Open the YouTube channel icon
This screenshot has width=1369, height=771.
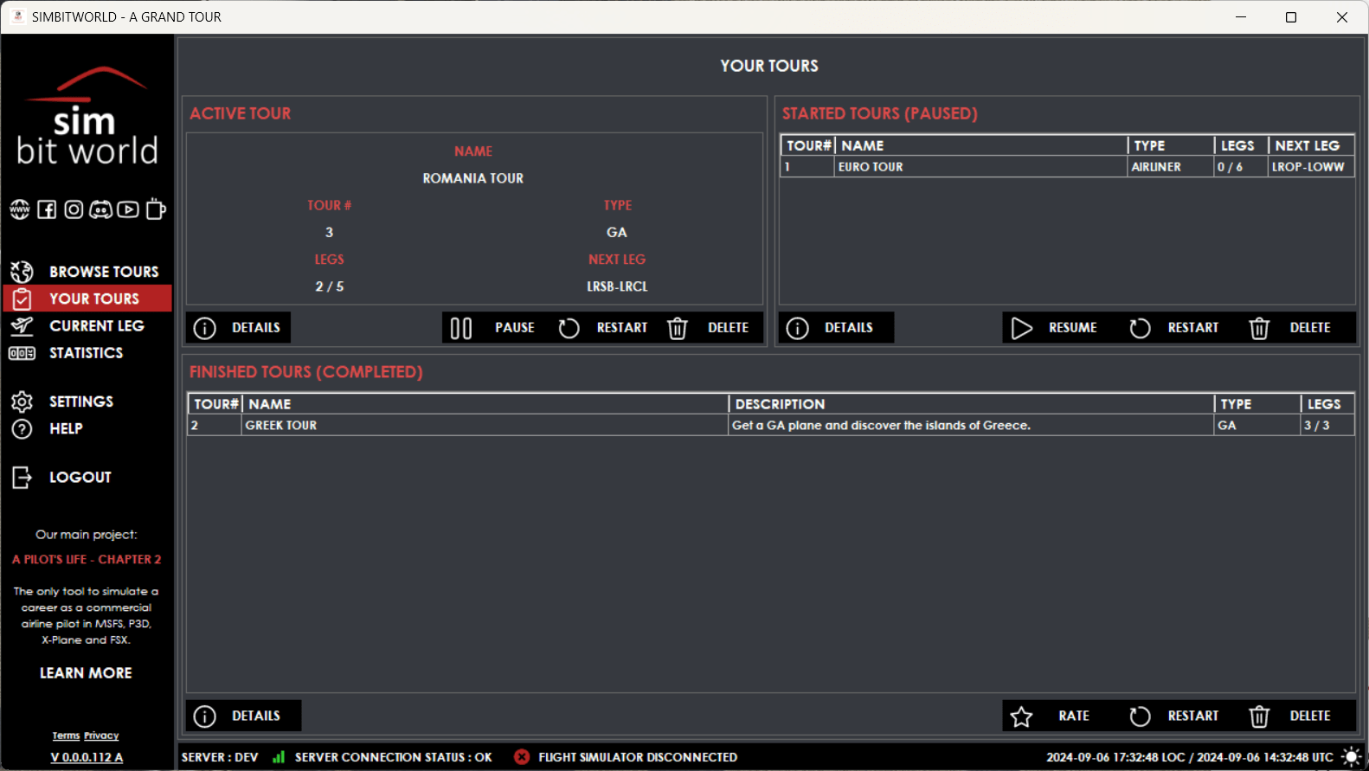click(128, 209)
